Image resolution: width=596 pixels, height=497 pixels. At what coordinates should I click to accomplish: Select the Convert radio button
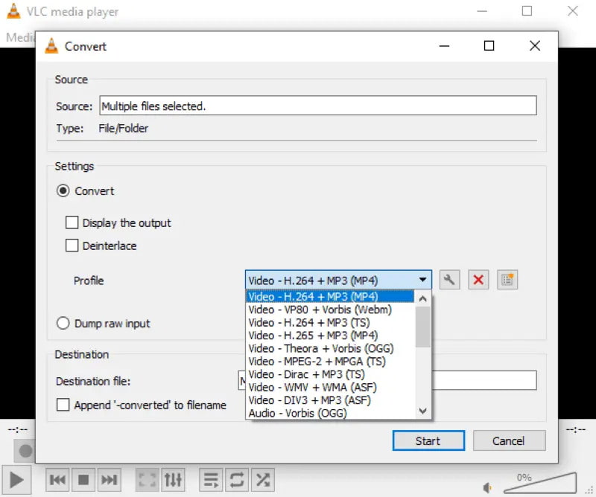tap(63, 190)
